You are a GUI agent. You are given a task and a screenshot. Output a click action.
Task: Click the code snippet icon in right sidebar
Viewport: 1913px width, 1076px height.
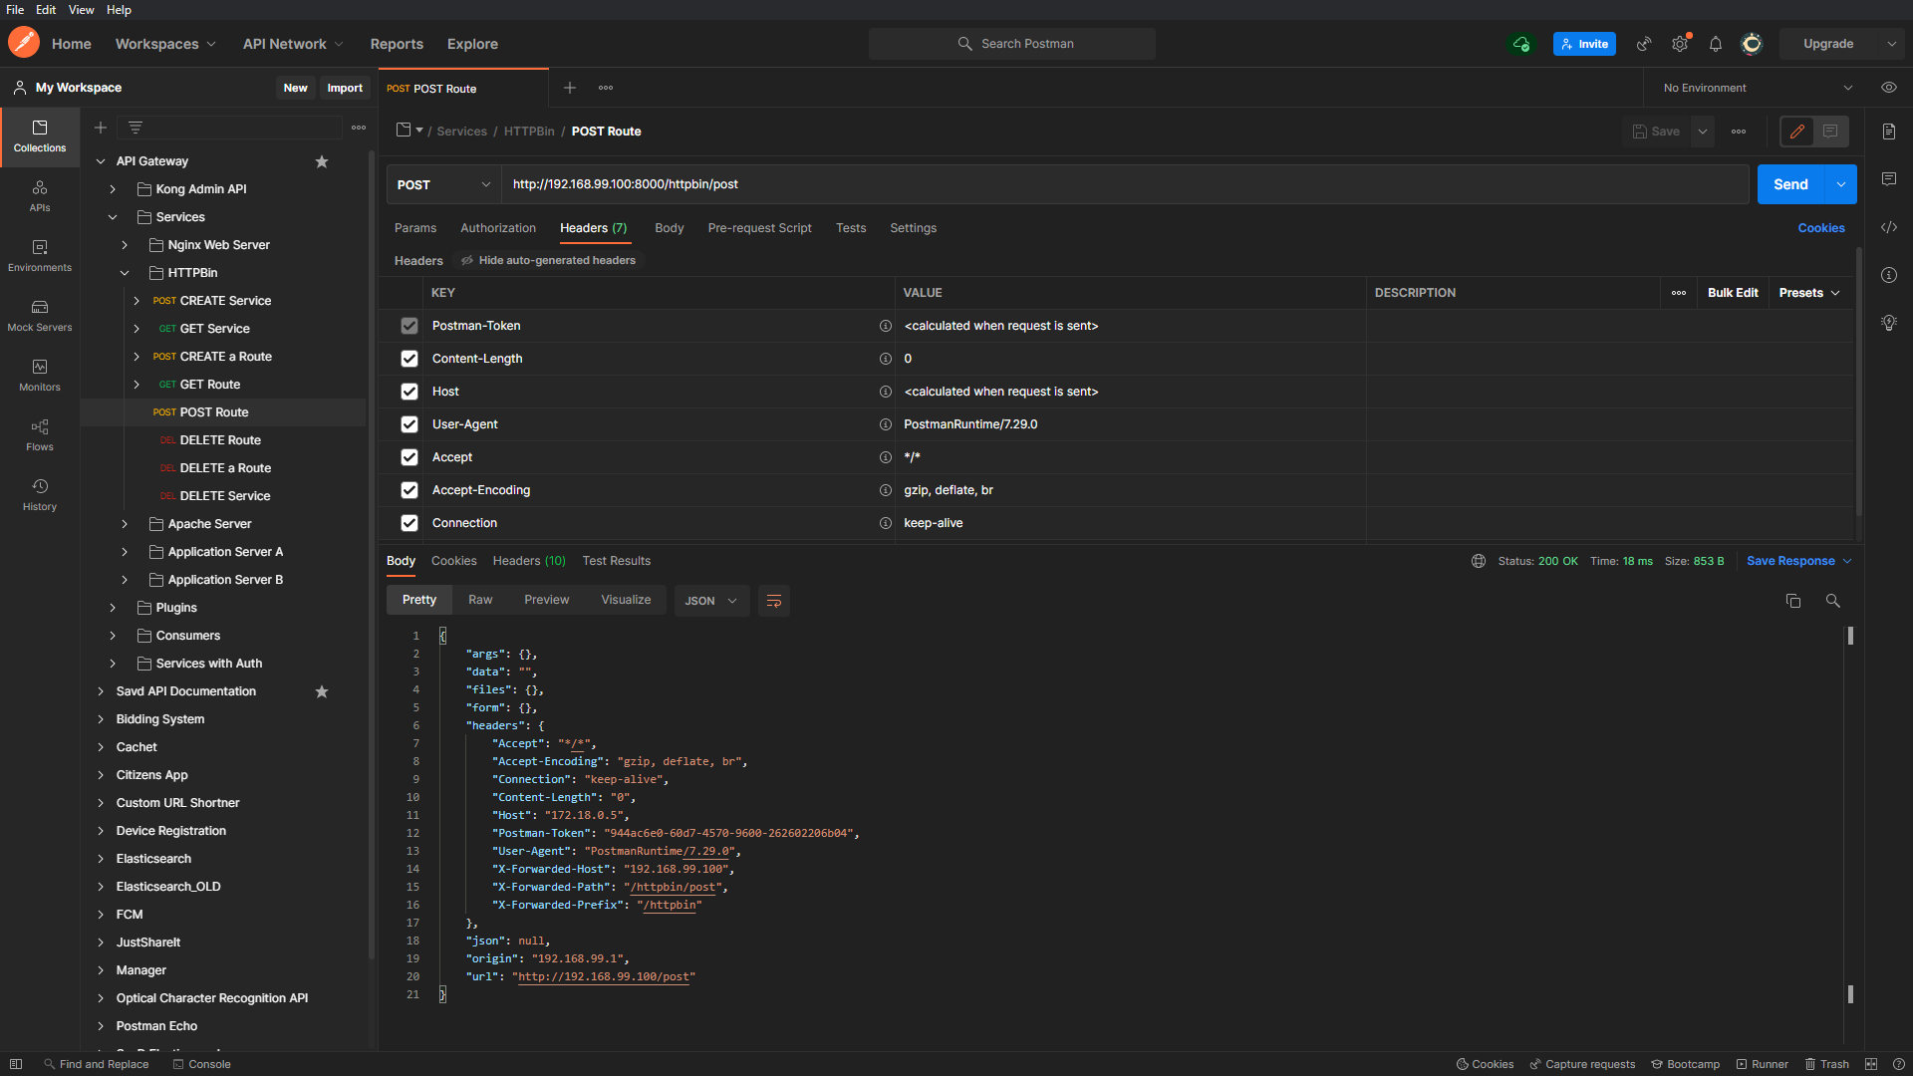pyautogui.click(x=1888, y=228)
